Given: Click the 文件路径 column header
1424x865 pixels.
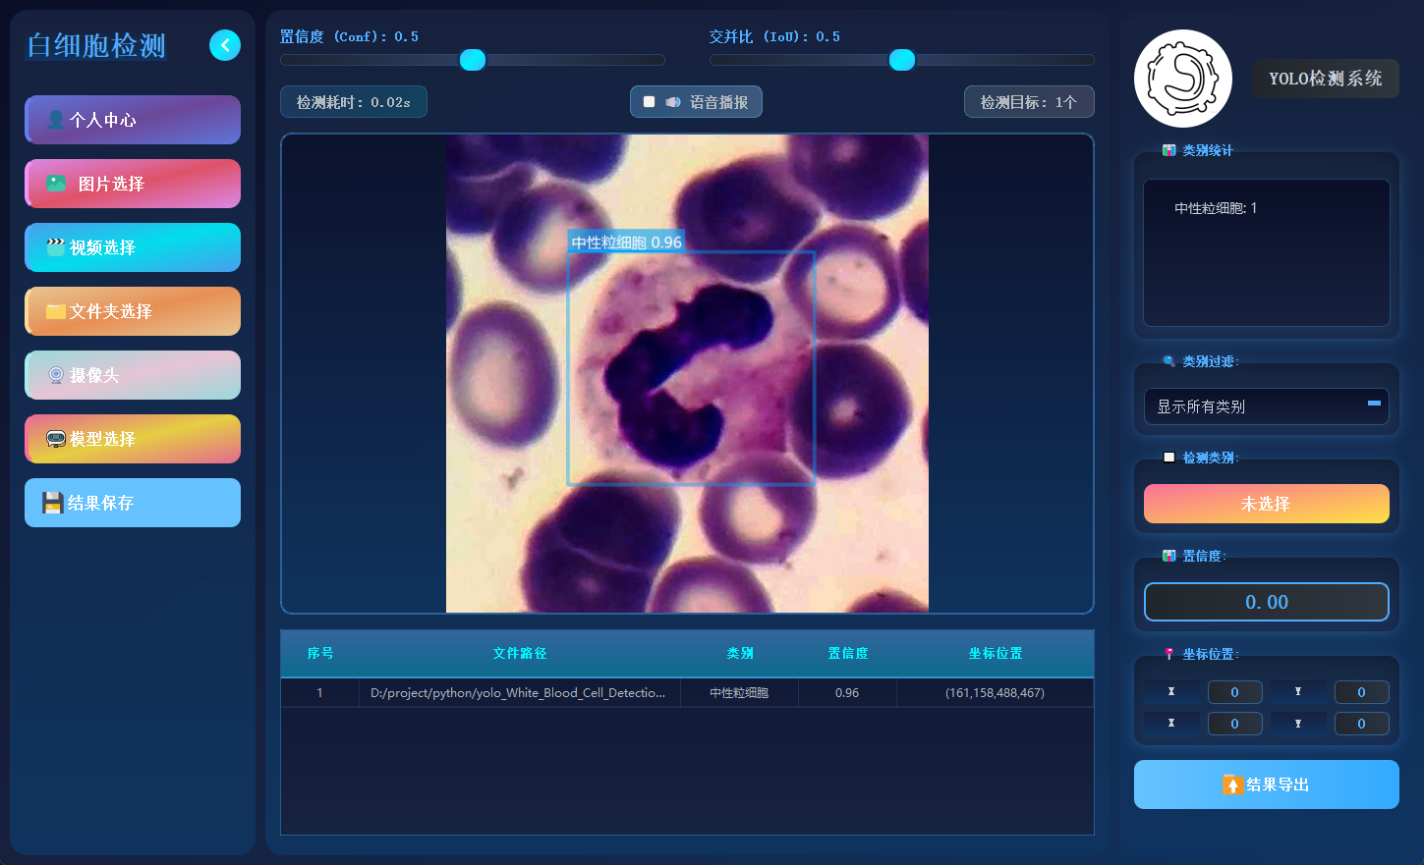Looking at the screenshot, I should click(x=520, y=653).
